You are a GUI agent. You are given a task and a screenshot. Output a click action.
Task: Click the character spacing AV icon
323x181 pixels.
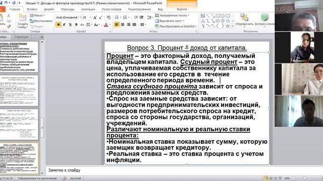(89, 25)
